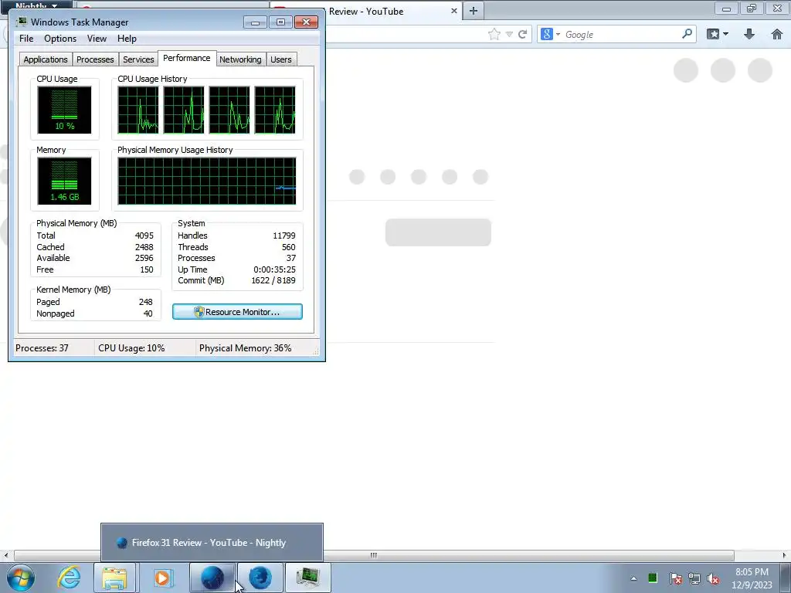Screen dimensions: 791x593
Task: Close the Windows Task Manager window
Action: (x=306, y=22)
